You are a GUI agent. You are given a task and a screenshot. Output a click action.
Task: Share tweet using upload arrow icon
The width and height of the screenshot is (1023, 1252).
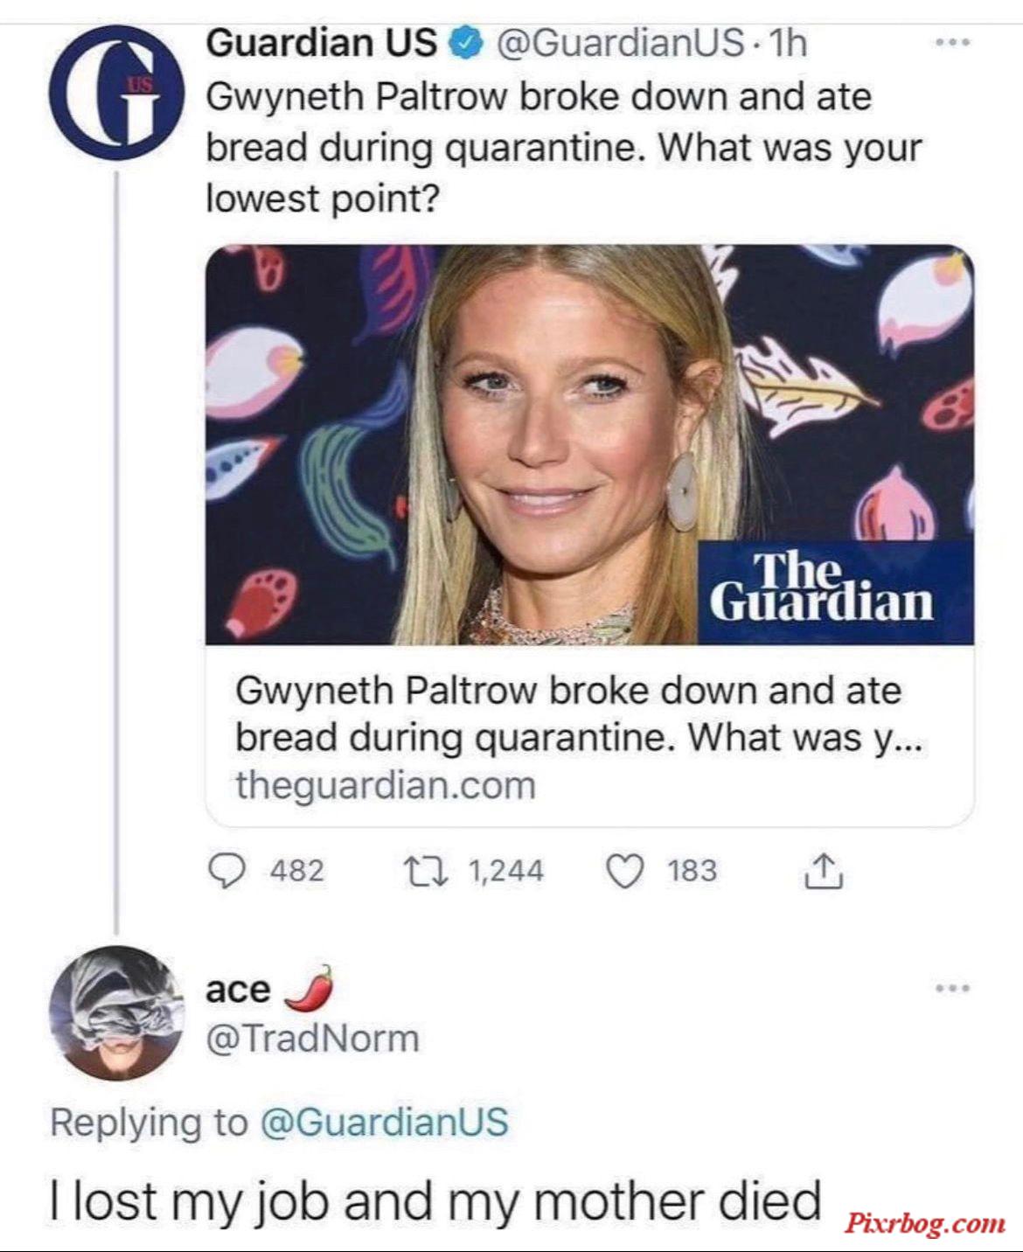[823, 871]
